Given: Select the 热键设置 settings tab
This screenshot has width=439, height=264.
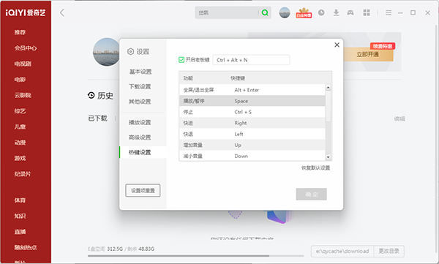Looking at the screenshot, I should click(x=143, y=152).
